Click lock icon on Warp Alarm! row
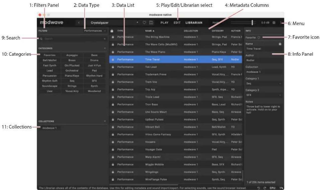 click(x=113, y=157)
